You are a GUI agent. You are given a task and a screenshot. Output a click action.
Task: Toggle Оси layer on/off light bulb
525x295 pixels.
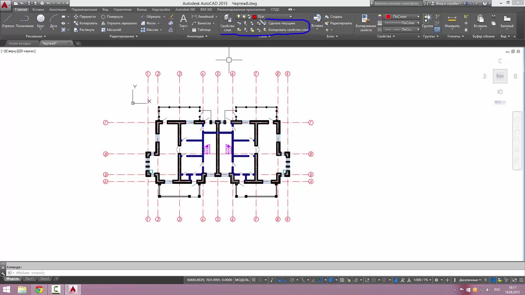pyautogui.click(x=239, y=17)
